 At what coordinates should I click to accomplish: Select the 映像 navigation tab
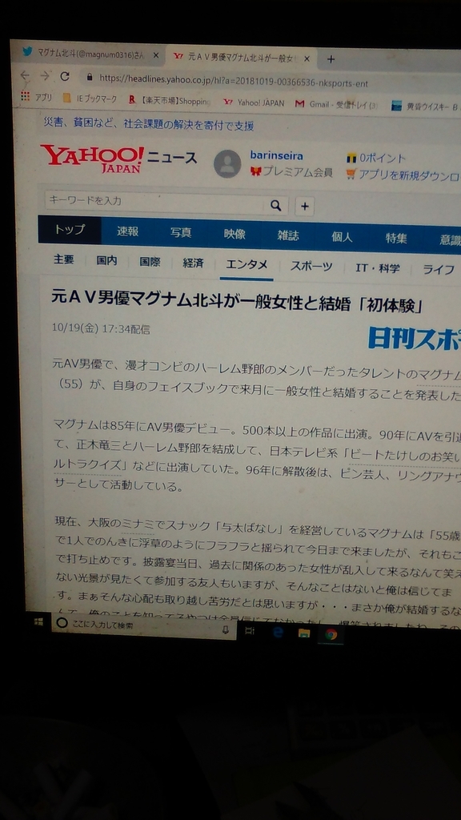pos(235,235)
